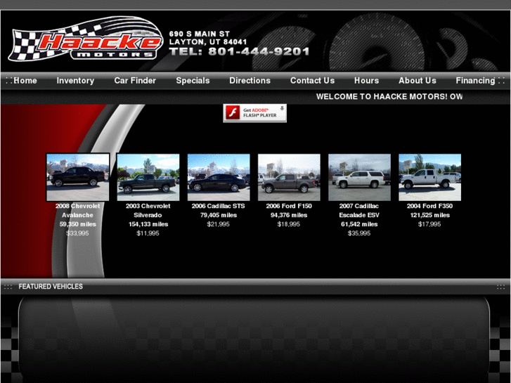The height and width of the screenshot is (383, 511).
Task: Click the 79,405 miles text
Action: pyautogui.click(x=219, y=215)
